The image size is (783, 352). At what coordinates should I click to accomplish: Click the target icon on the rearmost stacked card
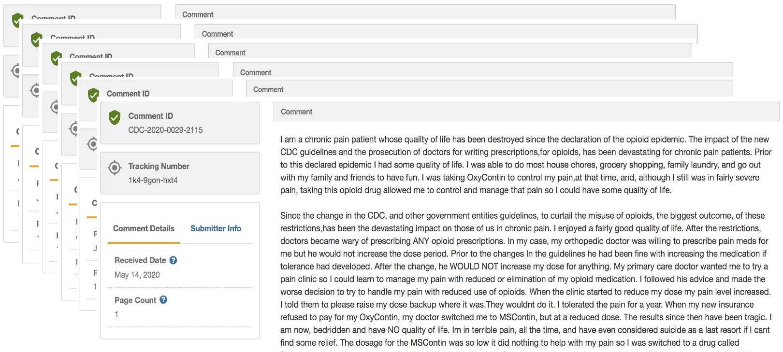pos(16,71)
